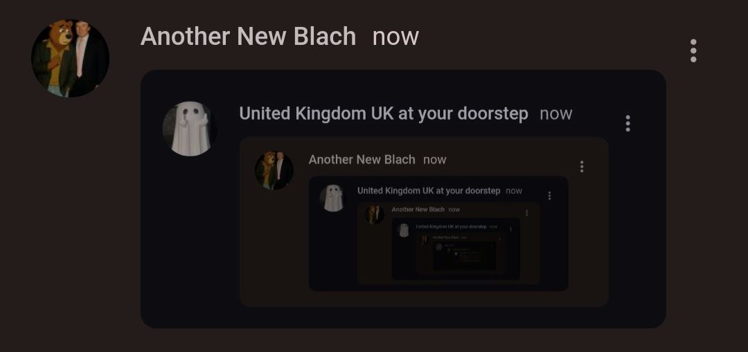Viewport: 748px width, 352px height.
Task: Tap the small ghost avatar in third nesting
Action: [x=333, y=198]
